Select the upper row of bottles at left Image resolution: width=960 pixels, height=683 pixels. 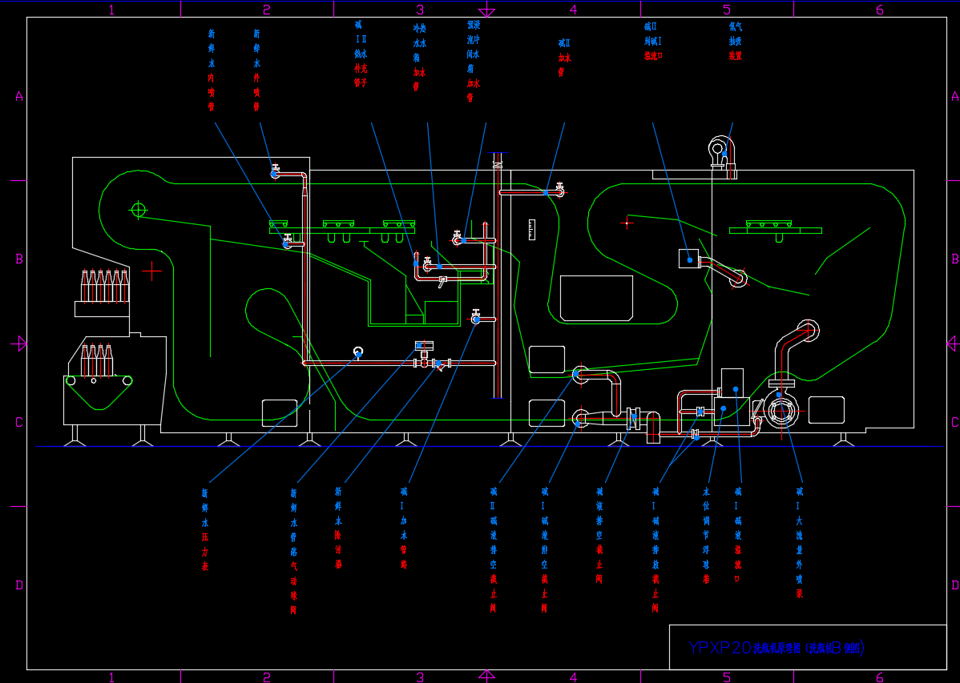pos(103,287)
